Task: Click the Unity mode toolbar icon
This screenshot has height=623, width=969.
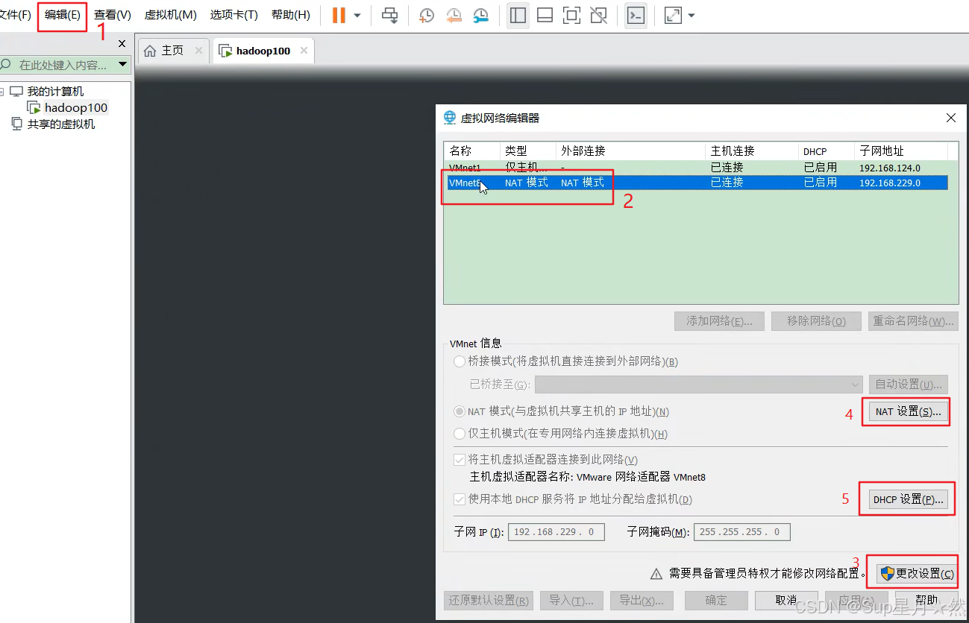Action: pos(598,15)
